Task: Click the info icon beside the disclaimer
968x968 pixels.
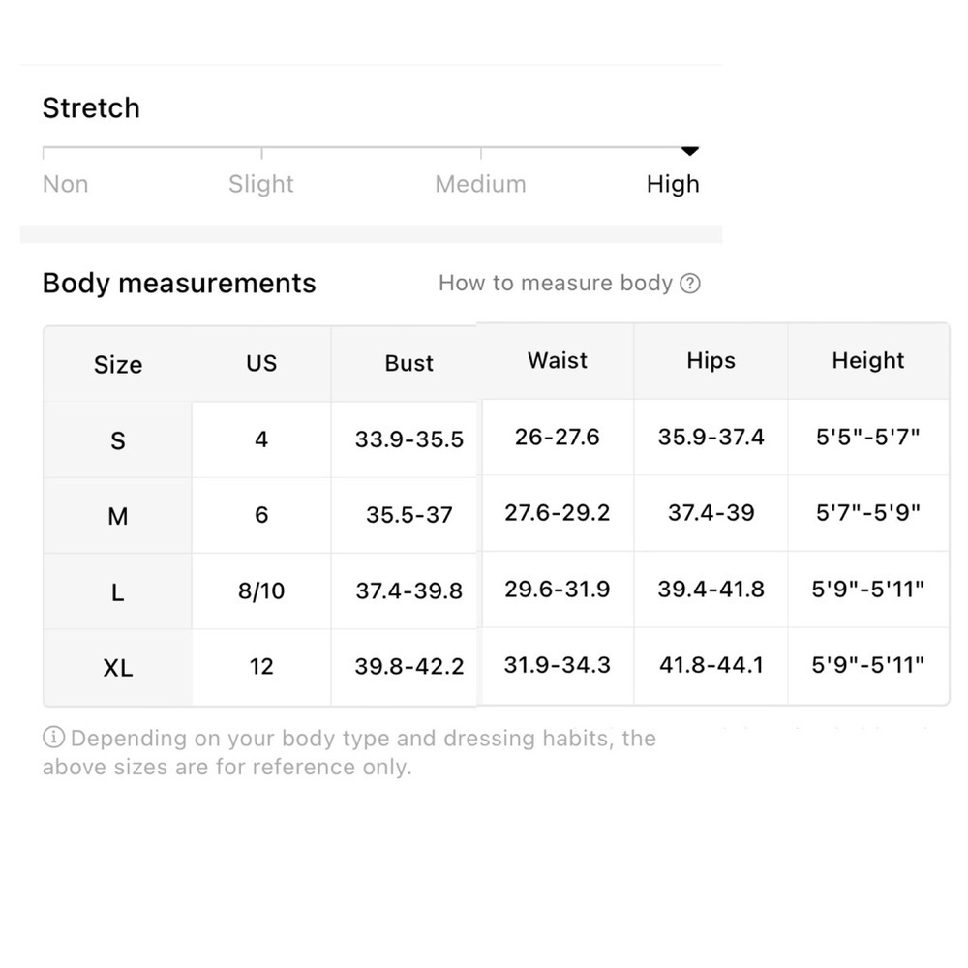Action: tap(53, 737)
